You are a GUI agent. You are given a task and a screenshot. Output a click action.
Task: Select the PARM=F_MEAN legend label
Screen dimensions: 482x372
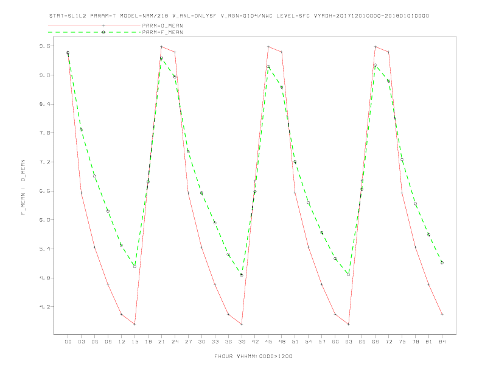click(162, 32)
